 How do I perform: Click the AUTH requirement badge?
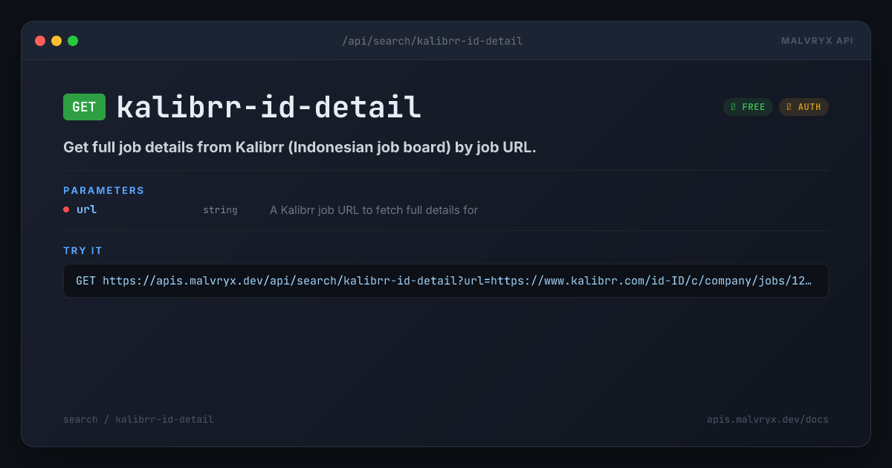(x=804, y=107)
